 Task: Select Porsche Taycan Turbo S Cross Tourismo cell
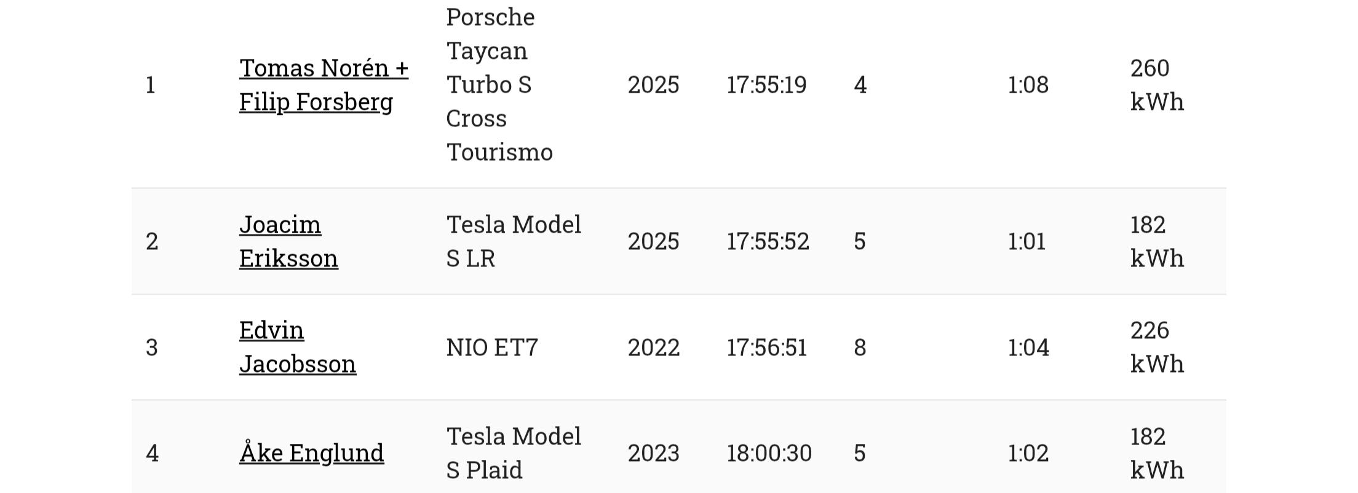coord(499,85)
